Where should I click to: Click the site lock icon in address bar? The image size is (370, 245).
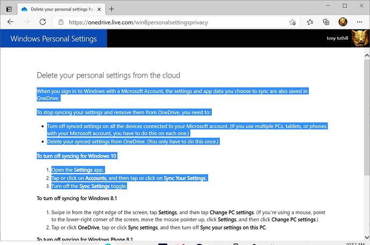pos(61,22)
